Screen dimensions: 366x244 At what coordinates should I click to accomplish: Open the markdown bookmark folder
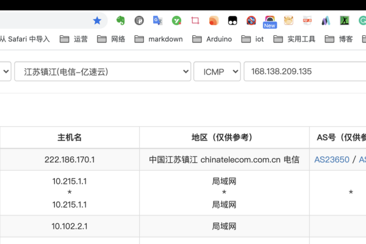point(159,39)
